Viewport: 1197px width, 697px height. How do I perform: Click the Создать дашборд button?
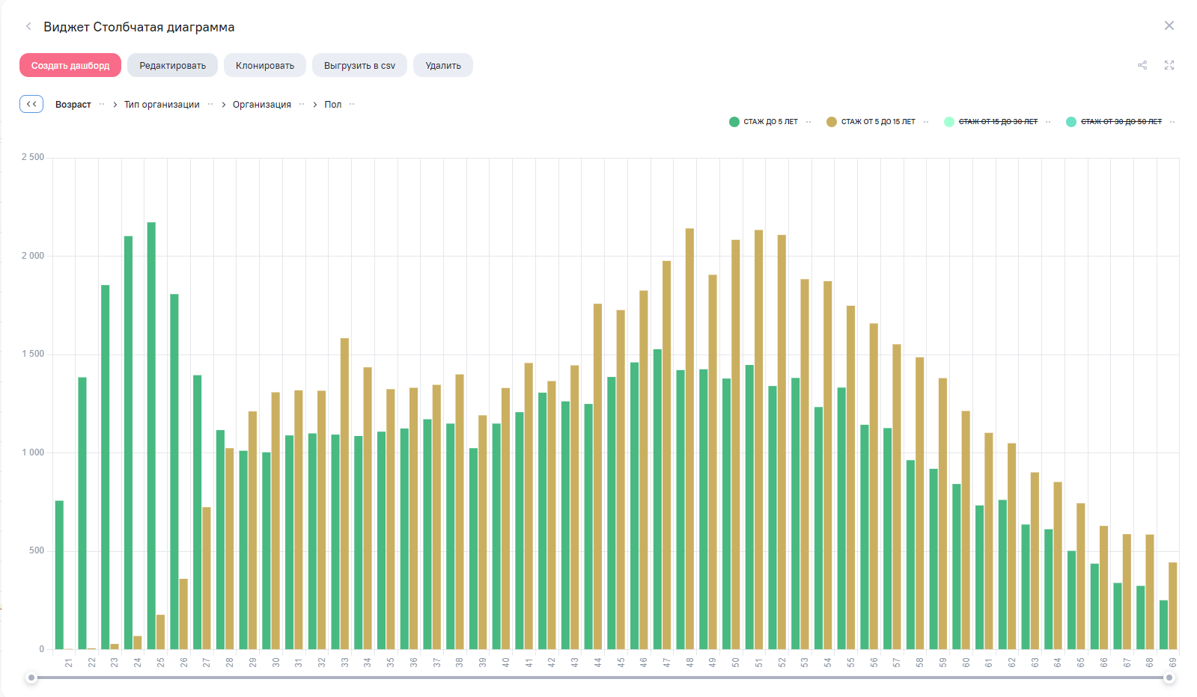click(x=70, y=66)
